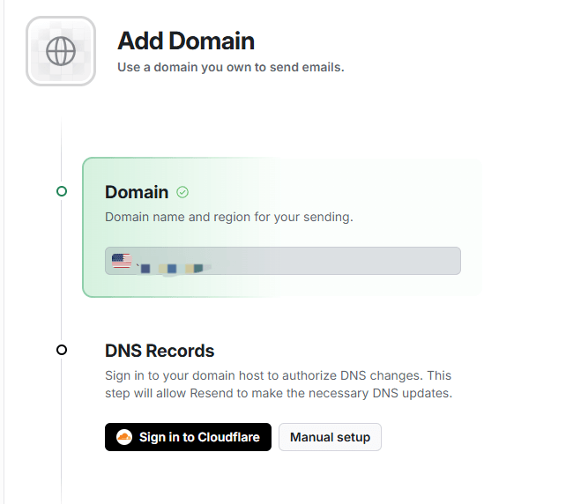The height and width of the screenshot is (504, 588).
Task: Select the green Domain step marker circle
Action: [62, 191]
